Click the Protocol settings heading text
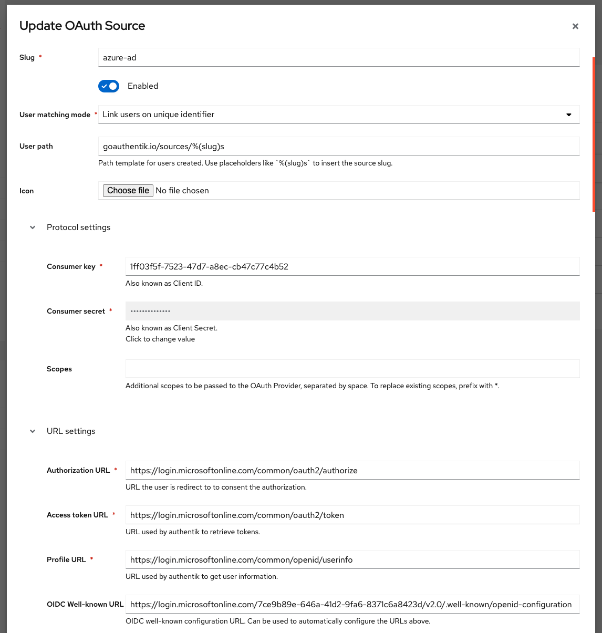Viewport: 602px width, 633px height. (79, 227)
